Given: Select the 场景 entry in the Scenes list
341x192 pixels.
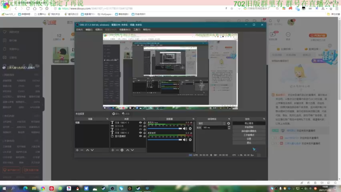Looking at the screenshot, I should click(92, 122).
